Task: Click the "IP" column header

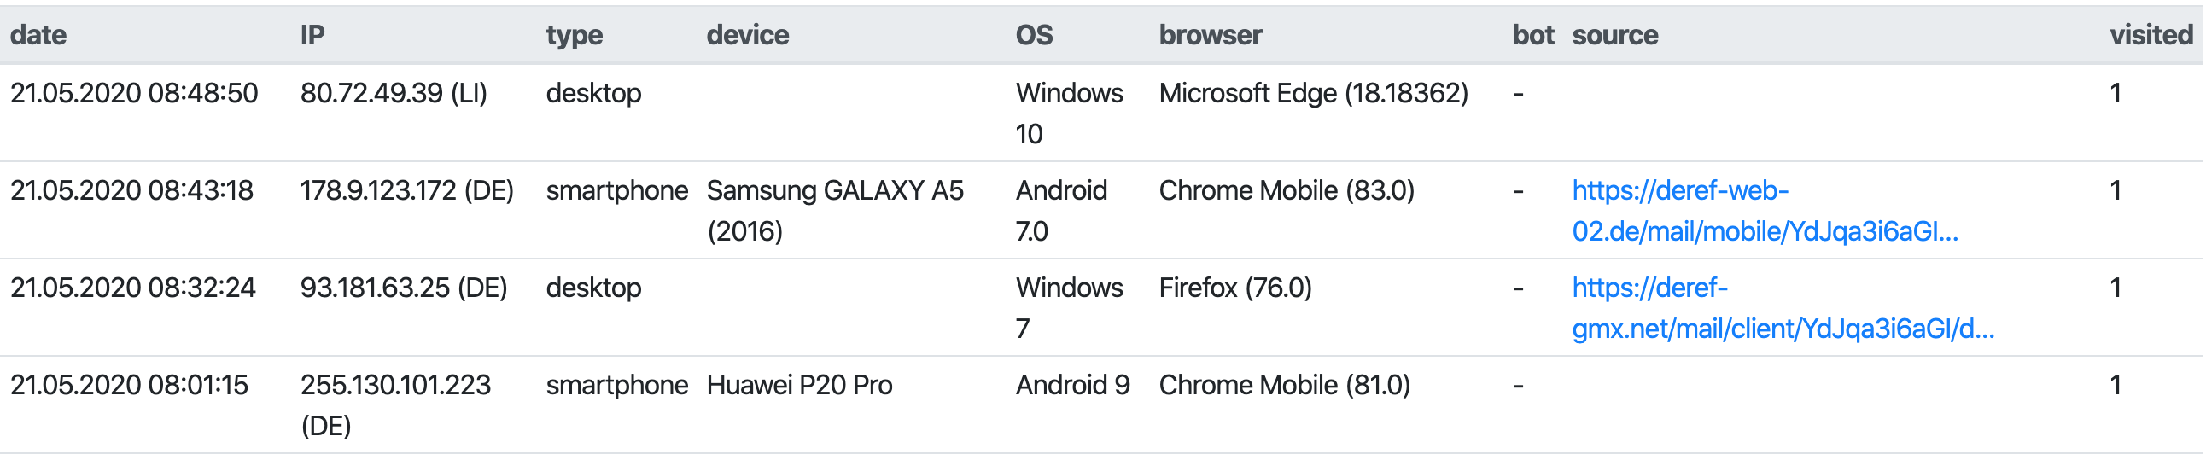Action: pyautogui.click(x=312, y=35)
